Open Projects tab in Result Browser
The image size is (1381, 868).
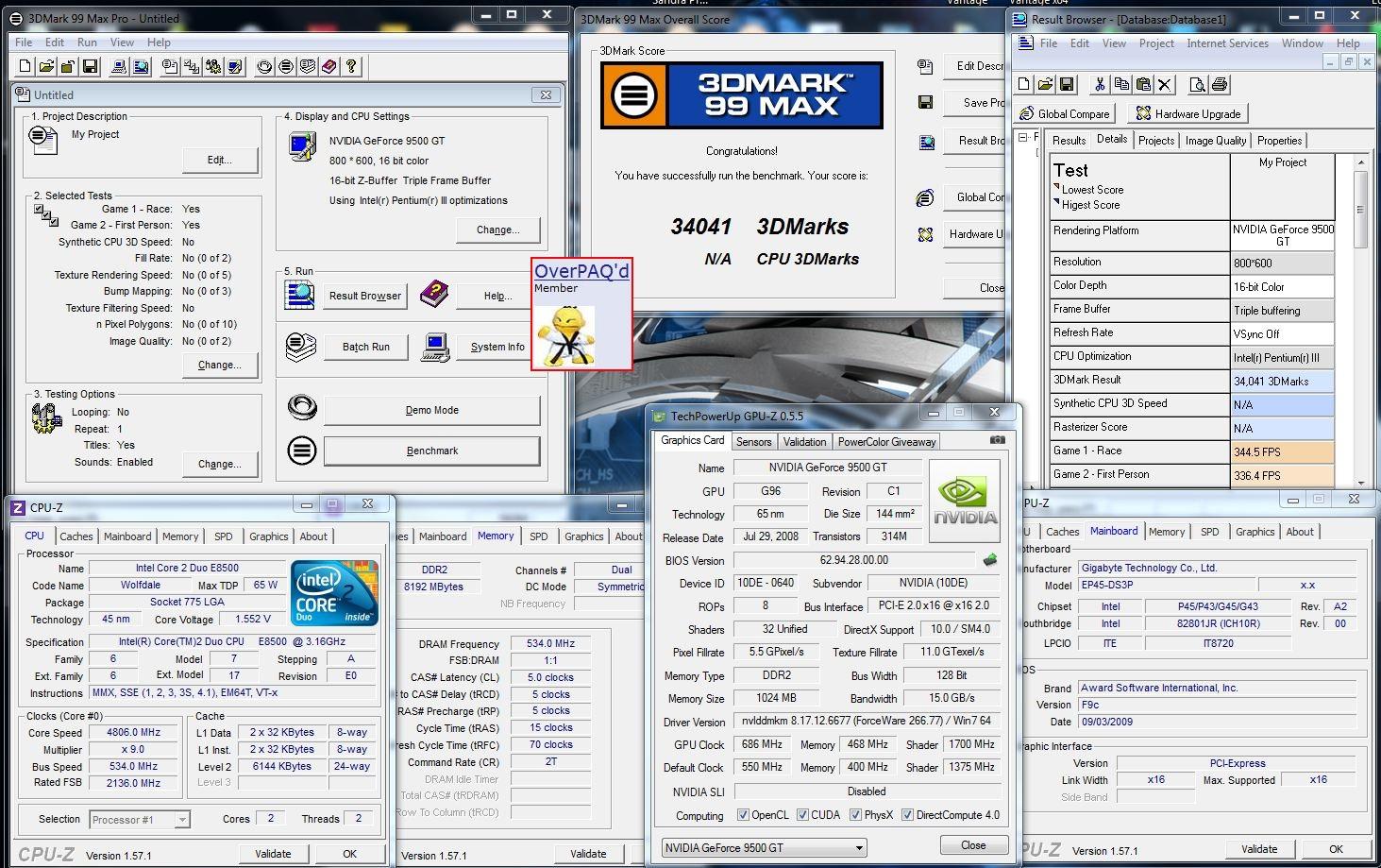click(x=1156, y=140)
